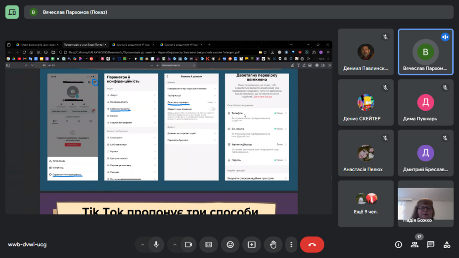Screen dimensions: 459x258
Task: Open the Автентифікатор row on slide
Action: [x=257, y=148]
